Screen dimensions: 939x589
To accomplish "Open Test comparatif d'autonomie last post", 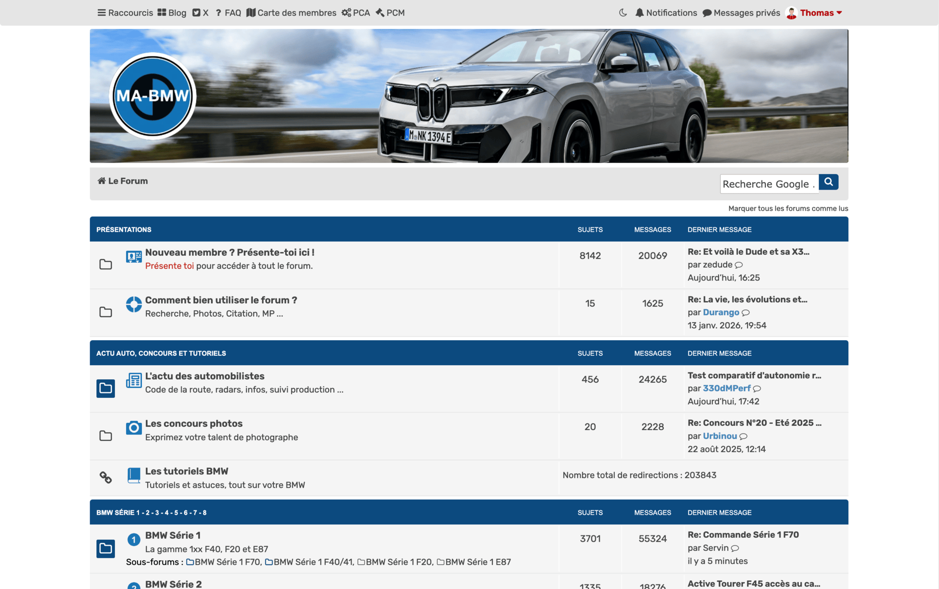I will coord(754,375).
